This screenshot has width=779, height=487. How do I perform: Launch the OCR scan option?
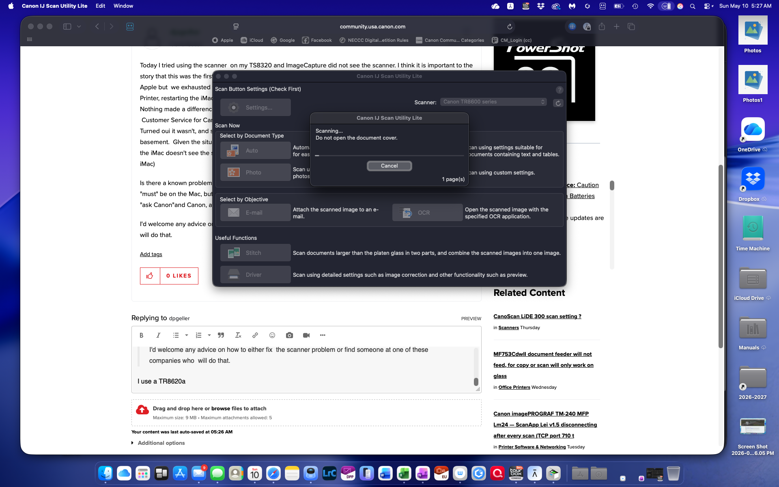427,213
